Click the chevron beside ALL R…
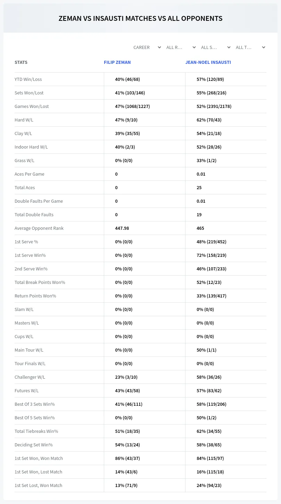This screenshot has width=281, height=504. pyautogui.click(x=194, y=47)
